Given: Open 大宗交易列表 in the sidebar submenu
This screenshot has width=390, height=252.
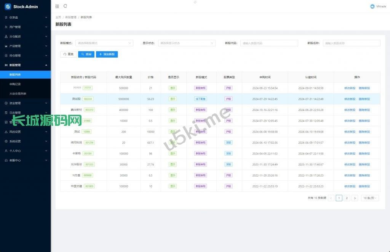Looking at the screenshot, I should 18,94.
